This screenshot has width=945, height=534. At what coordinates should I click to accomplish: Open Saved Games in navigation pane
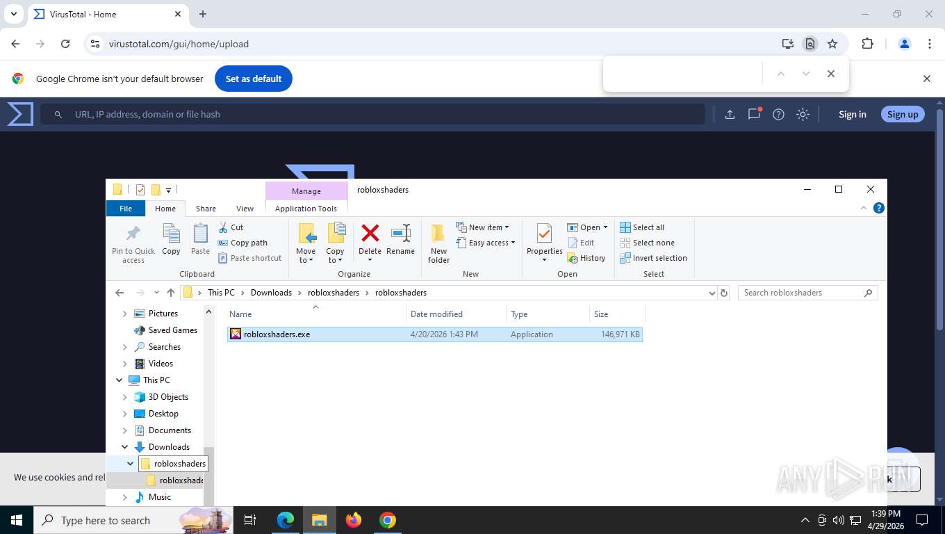pyautogui.click(x=173, y=330)
